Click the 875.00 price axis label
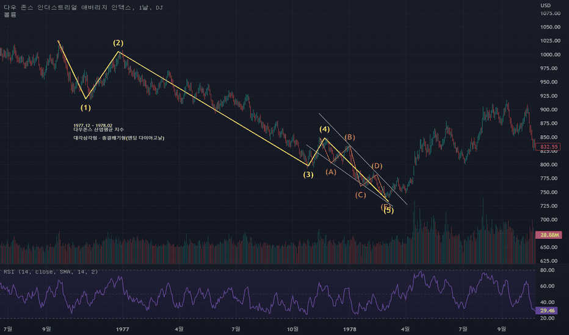Screen dimensions: 569x335 click(x=550, y=124)
